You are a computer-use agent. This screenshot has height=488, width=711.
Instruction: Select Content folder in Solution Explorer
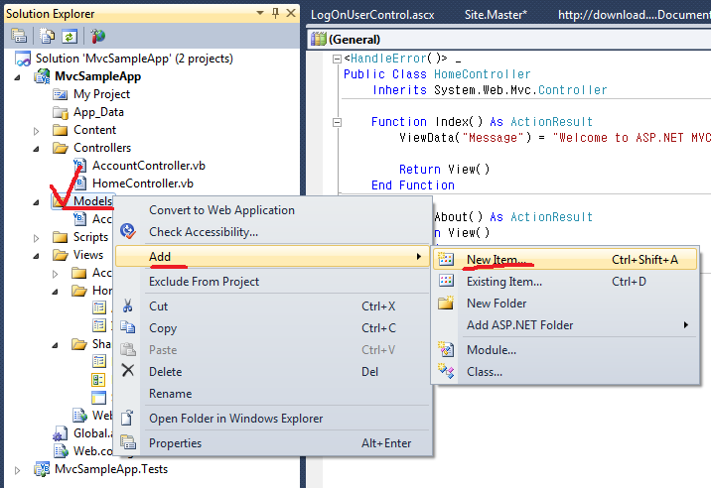point(94,130)
